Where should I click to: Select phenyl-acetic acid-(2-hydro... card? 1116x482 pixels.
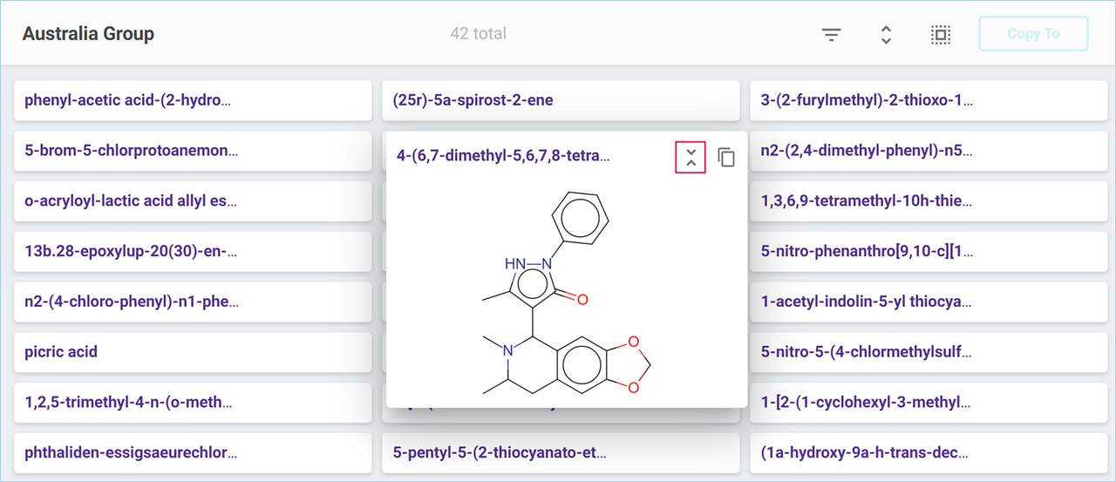pyautogui.click(x=193, y=100)
